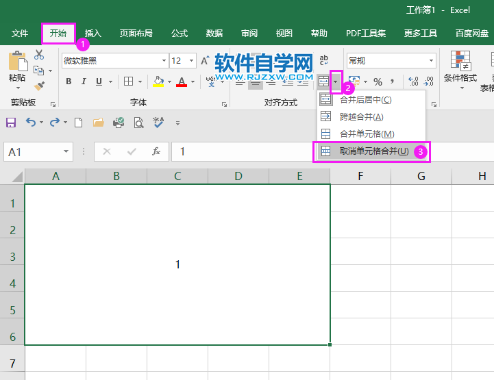Click the decrease decimal icon
This screenshot has width=494, height=380.
pos(428,81)
